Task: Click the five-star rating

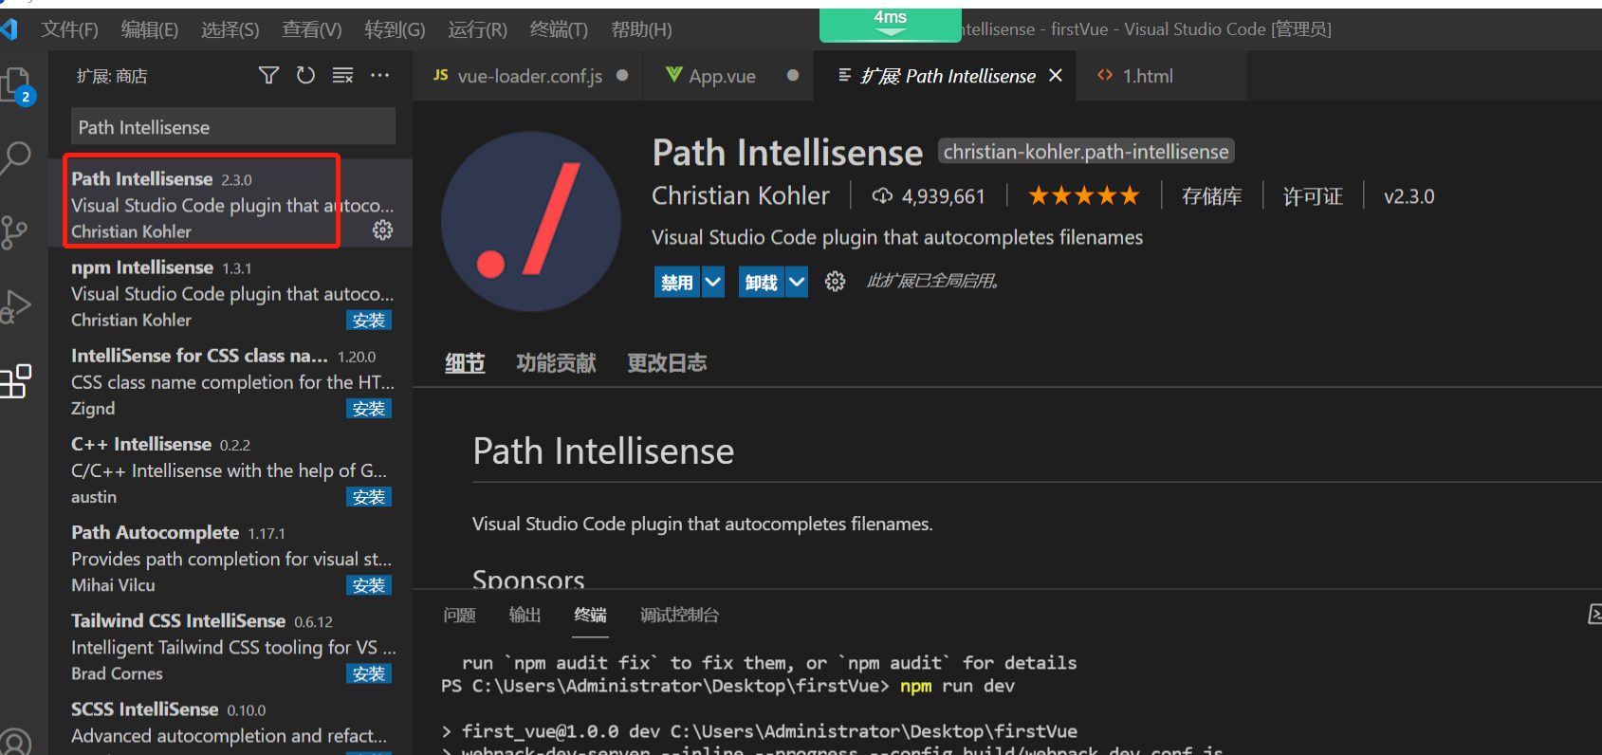Action: tap(1084, 196)
